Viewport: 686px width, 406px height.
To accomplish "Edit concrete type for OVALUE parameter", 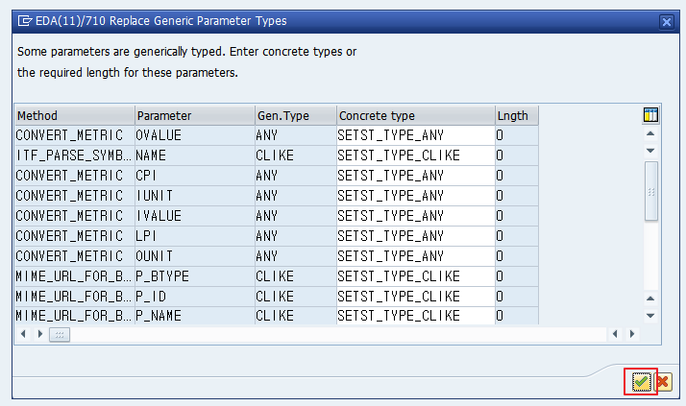I will pos(416,135).
